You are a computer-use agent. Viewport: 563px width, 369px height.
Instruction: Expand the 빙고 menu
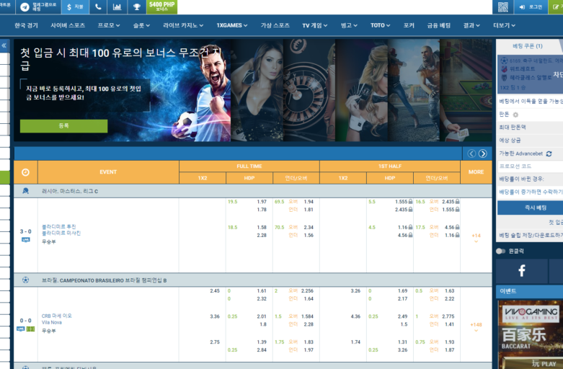click(349, 25)
